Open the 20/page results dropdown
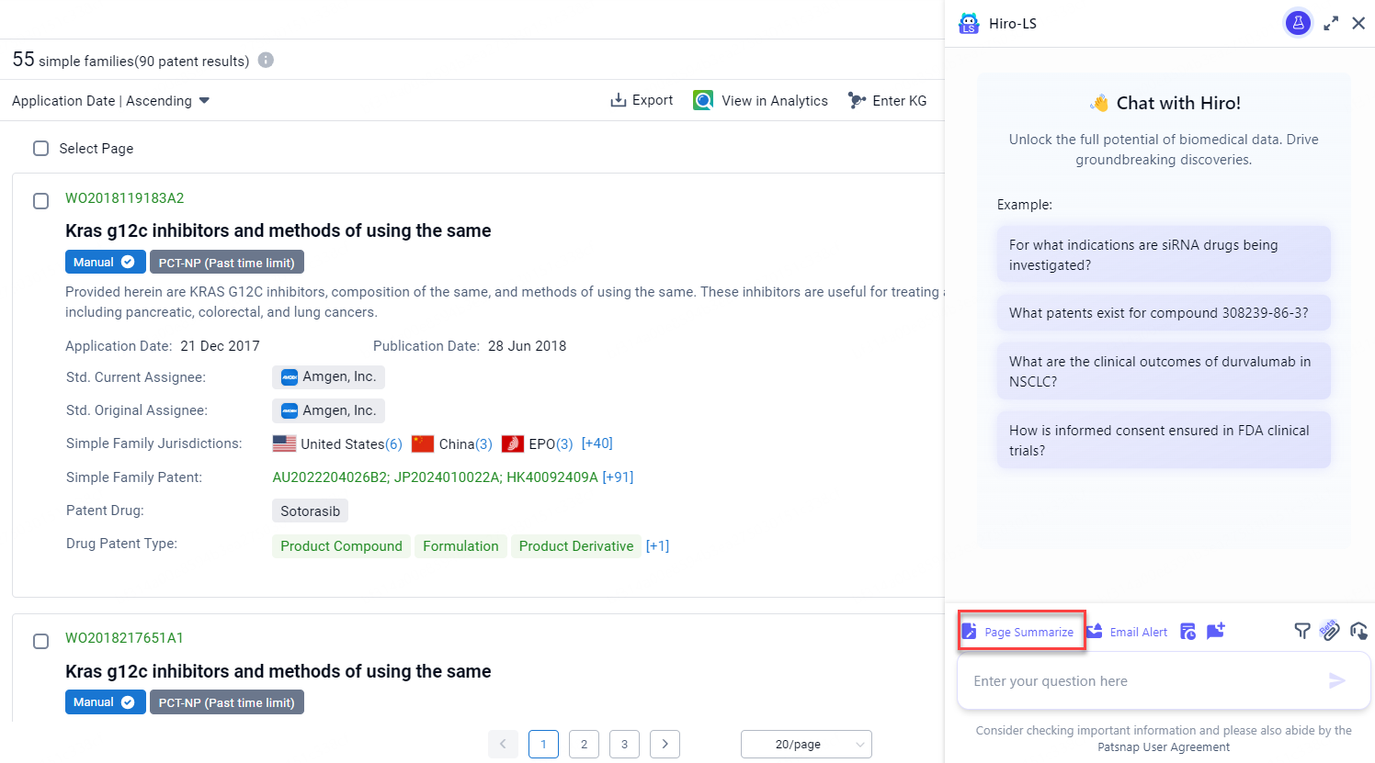 (x=806, y=744)
